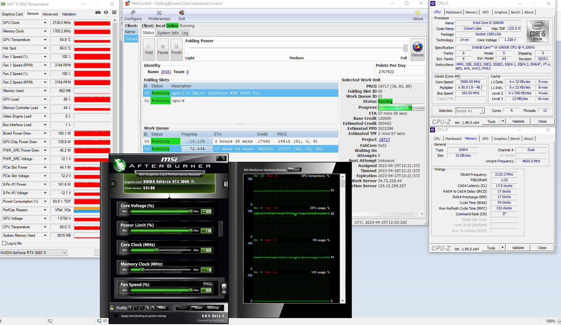Click GPU-Z refresh icon
Viewport: 561px width, 325px height.
tap(106, 13)
